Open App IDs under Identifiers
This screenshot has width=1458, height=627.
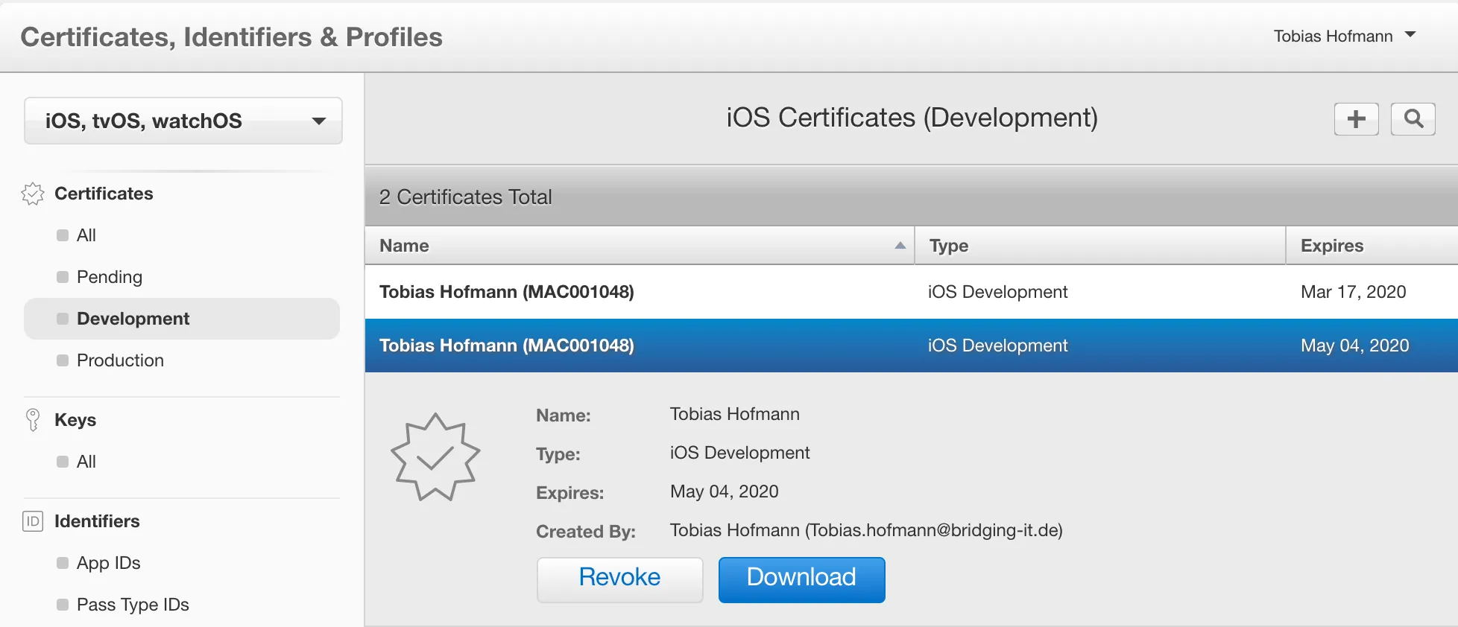coord(108,563)
